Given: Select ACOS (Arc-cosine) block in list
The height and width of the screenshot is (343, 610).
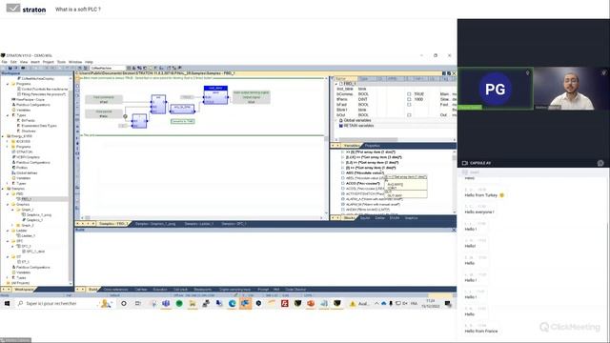Looking at the screenshot, I should pyautogui.click(x=363, y=183).
